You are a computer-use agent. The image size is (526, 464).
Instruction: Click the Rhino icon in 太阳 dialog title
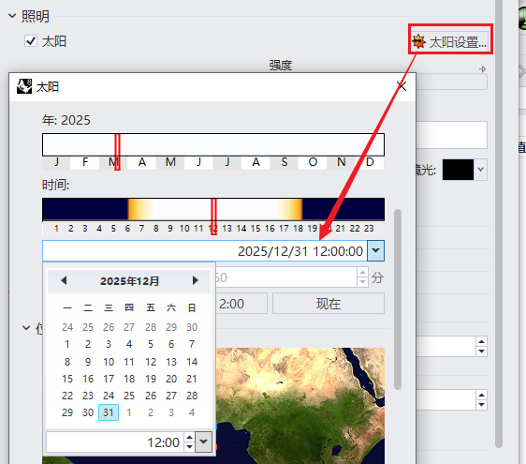tap(24, 86)
